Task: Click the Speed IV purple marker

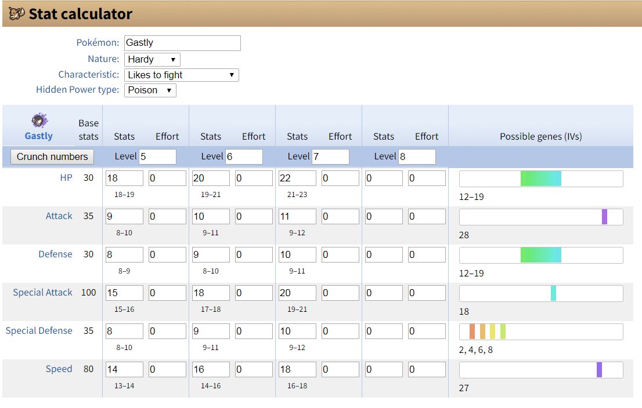Action: pos(600,370)
